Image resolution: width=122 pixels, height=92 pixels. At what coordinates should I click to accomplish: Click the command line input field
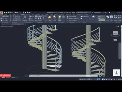[63, 76]
